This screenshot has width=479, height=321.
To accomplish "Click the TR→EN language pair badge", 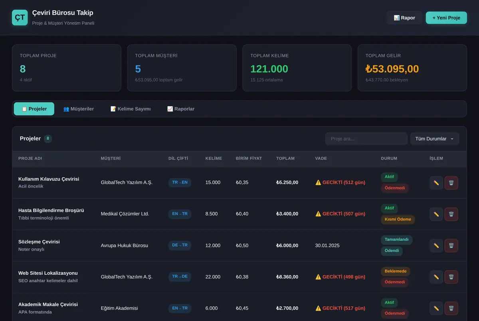I will coord(180,182).
